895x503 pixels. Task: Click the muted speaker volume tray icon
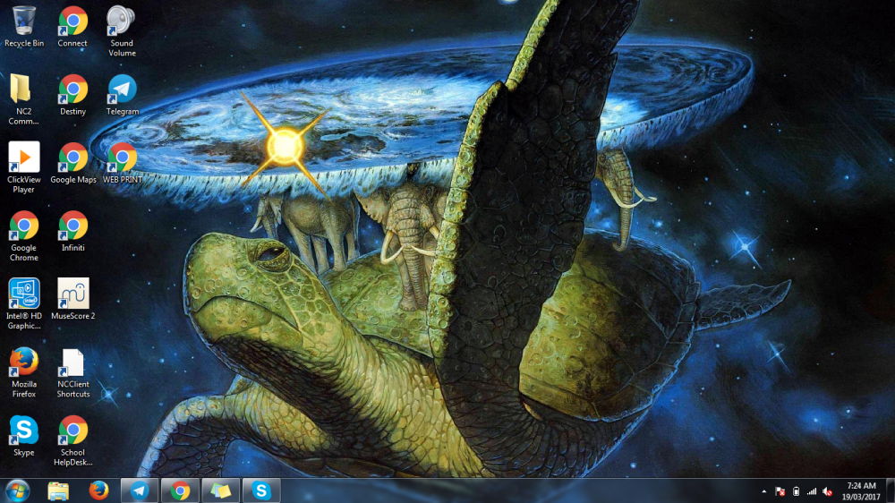click(827, 491)
